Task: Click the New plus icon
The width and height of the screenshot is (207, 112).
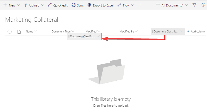Action: pyautogui.click(x=5, y=5)
